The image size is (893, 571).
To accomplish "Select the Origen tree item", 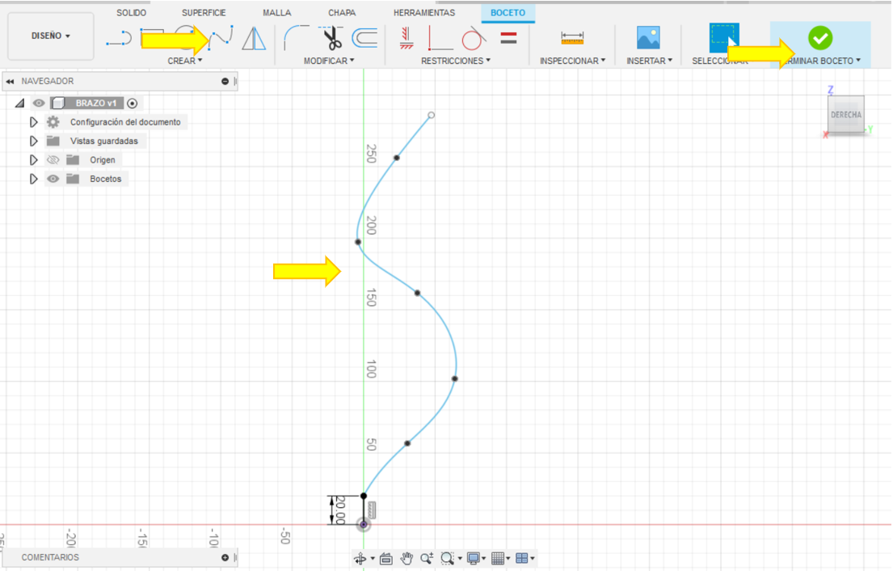I will tap(103, 160).
